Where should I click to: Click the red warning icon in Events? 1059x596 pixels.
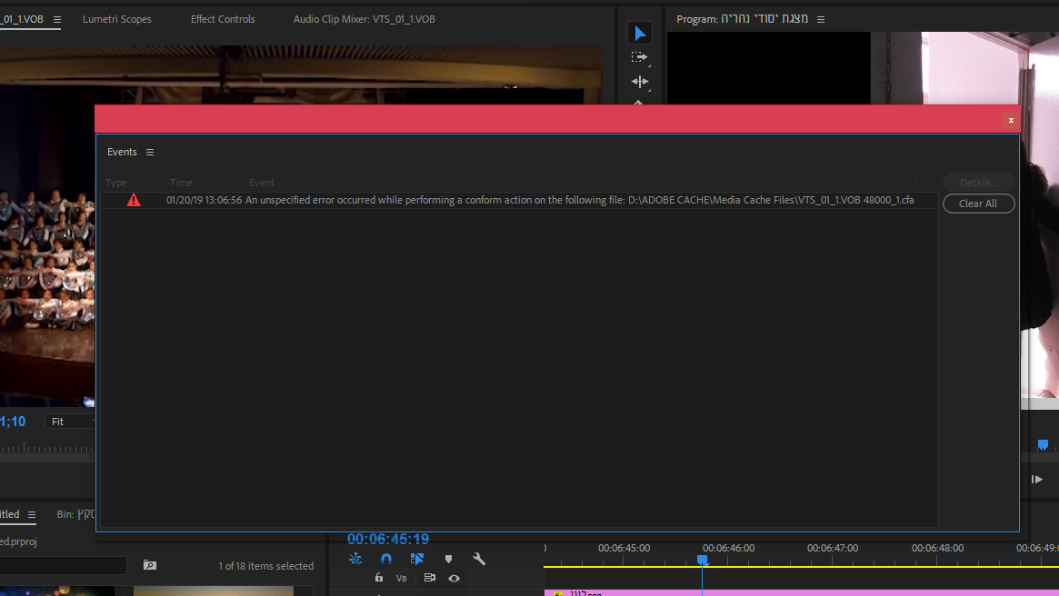click(134, 200)
